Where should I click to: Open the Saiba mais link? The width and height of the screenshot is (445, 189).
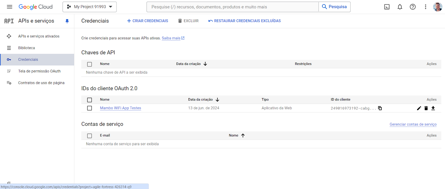(x=173, y=38)
